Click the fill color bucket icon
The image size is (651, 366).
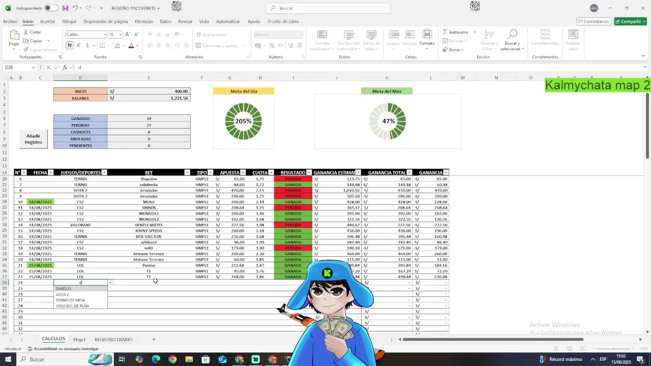point(117,46)
